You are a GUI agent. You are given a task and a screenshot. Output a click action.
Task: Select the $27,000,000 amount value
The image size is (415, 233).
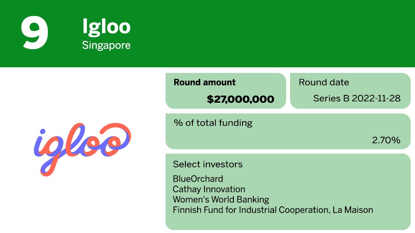coord(240,99)
